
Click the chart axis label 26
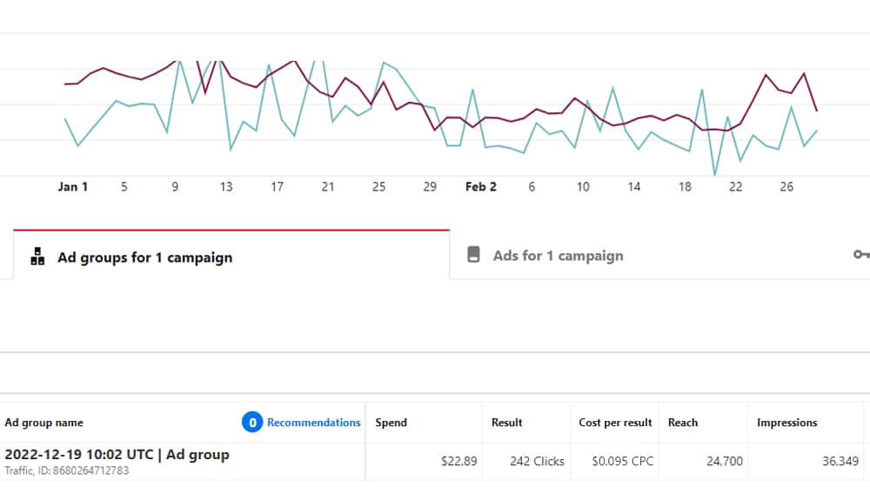point(786,187)
